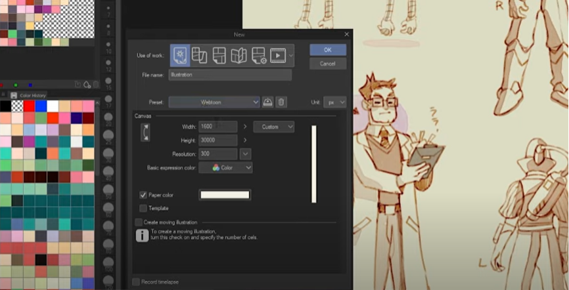Image resolution: width=569 pixels, height=290 pixels.
Task: Uncheck the Paper color checkbox
Action: [143, 195]
